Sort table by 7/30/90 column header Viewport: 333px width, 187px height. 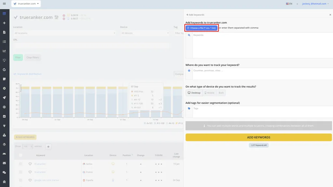(x=159, y=155)
